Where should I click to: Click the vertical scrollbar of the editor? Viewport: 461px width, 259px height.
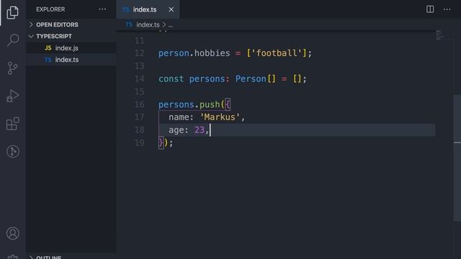coord(457,158)
